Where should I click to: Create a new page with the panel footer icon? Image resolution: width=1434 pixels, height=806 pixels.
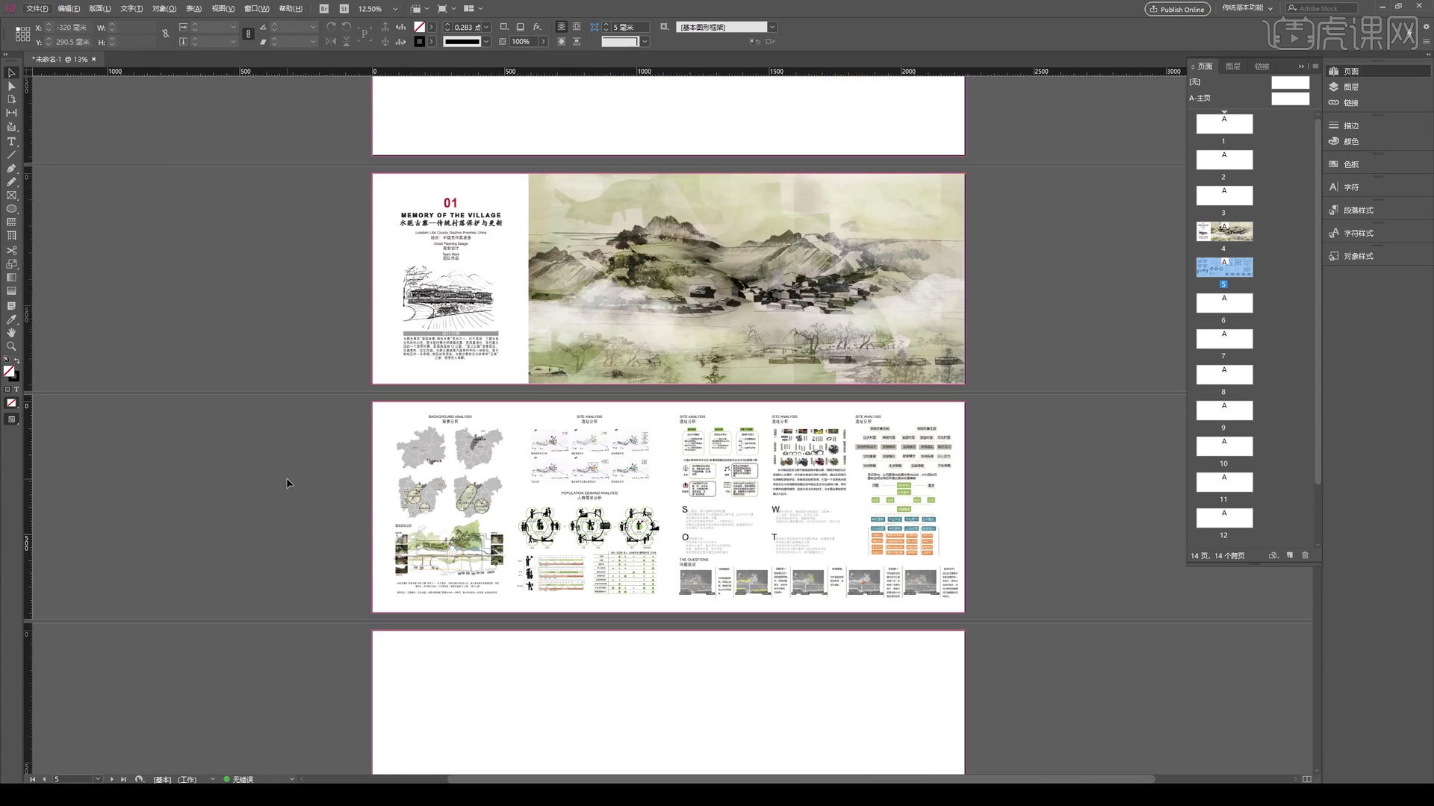click(x=1290, y=555)
